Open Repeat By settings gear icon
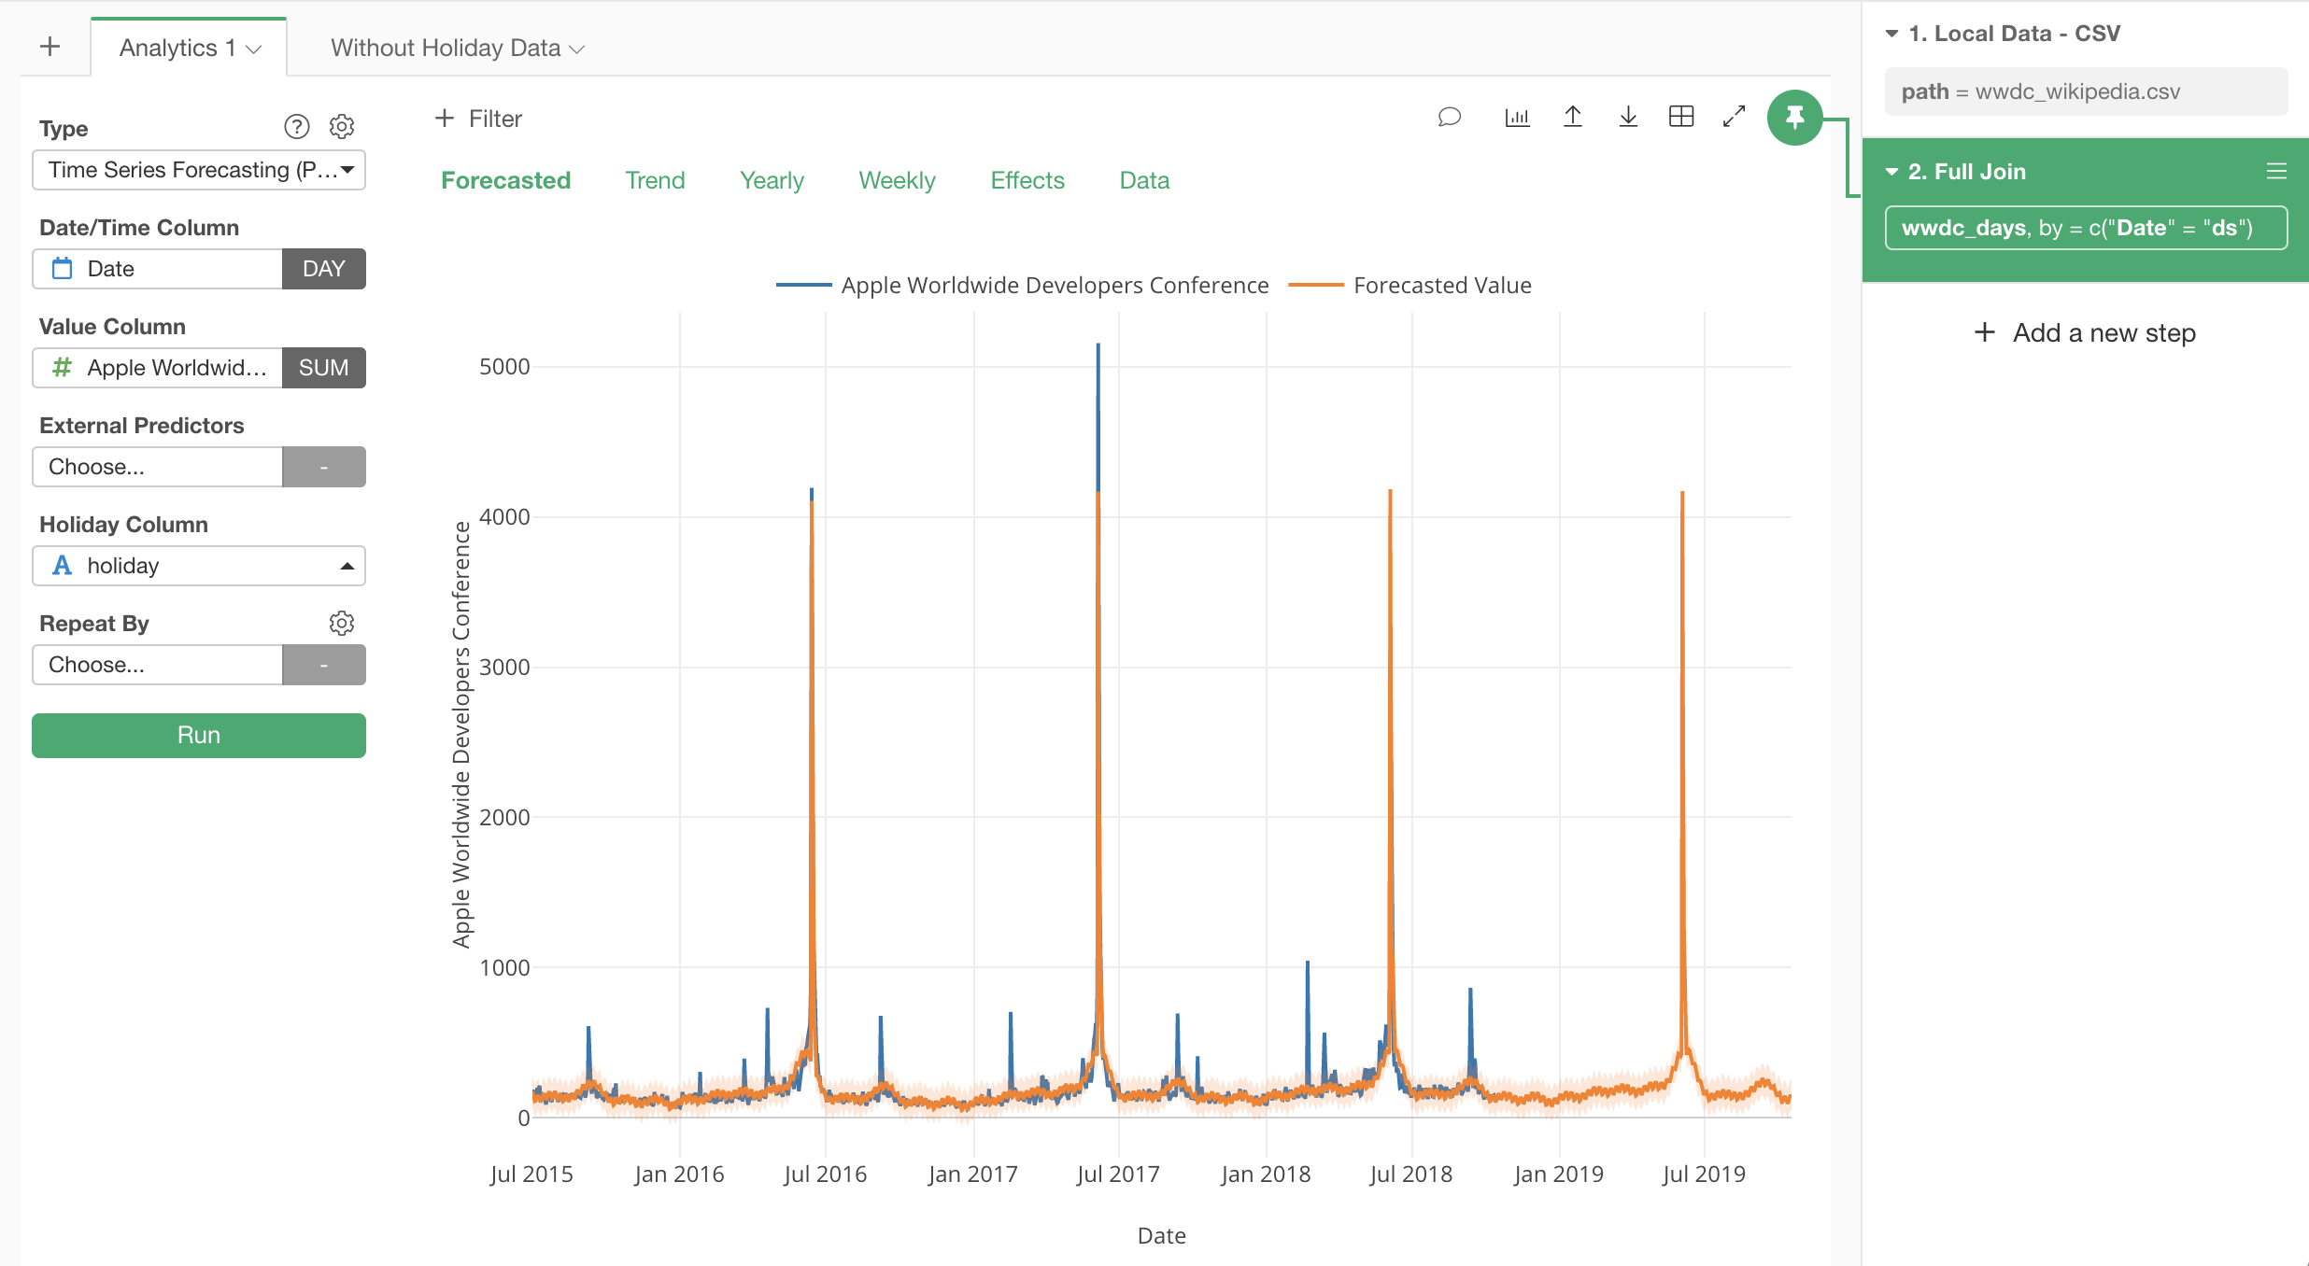This screenshot has height=1266, width=2309. pos(342,624)
